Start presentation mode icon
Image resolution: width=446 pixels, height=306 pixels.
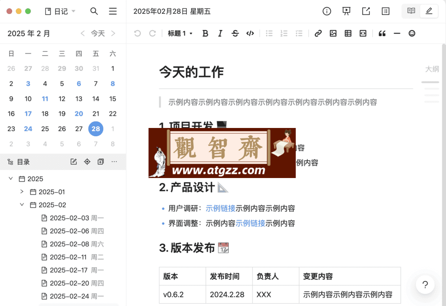(346, 11)
